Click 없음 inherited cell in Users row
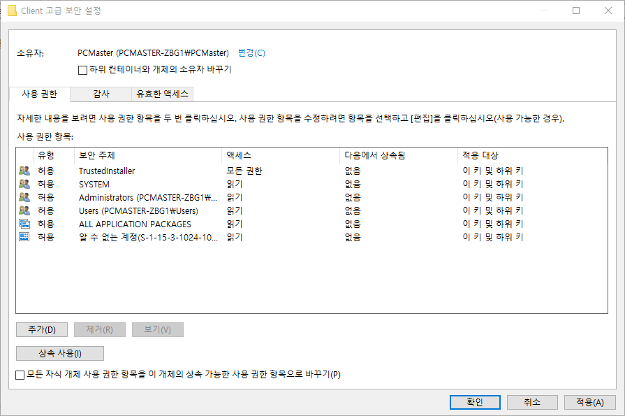This screenshot has width=625, height=416. coord(353,210)
